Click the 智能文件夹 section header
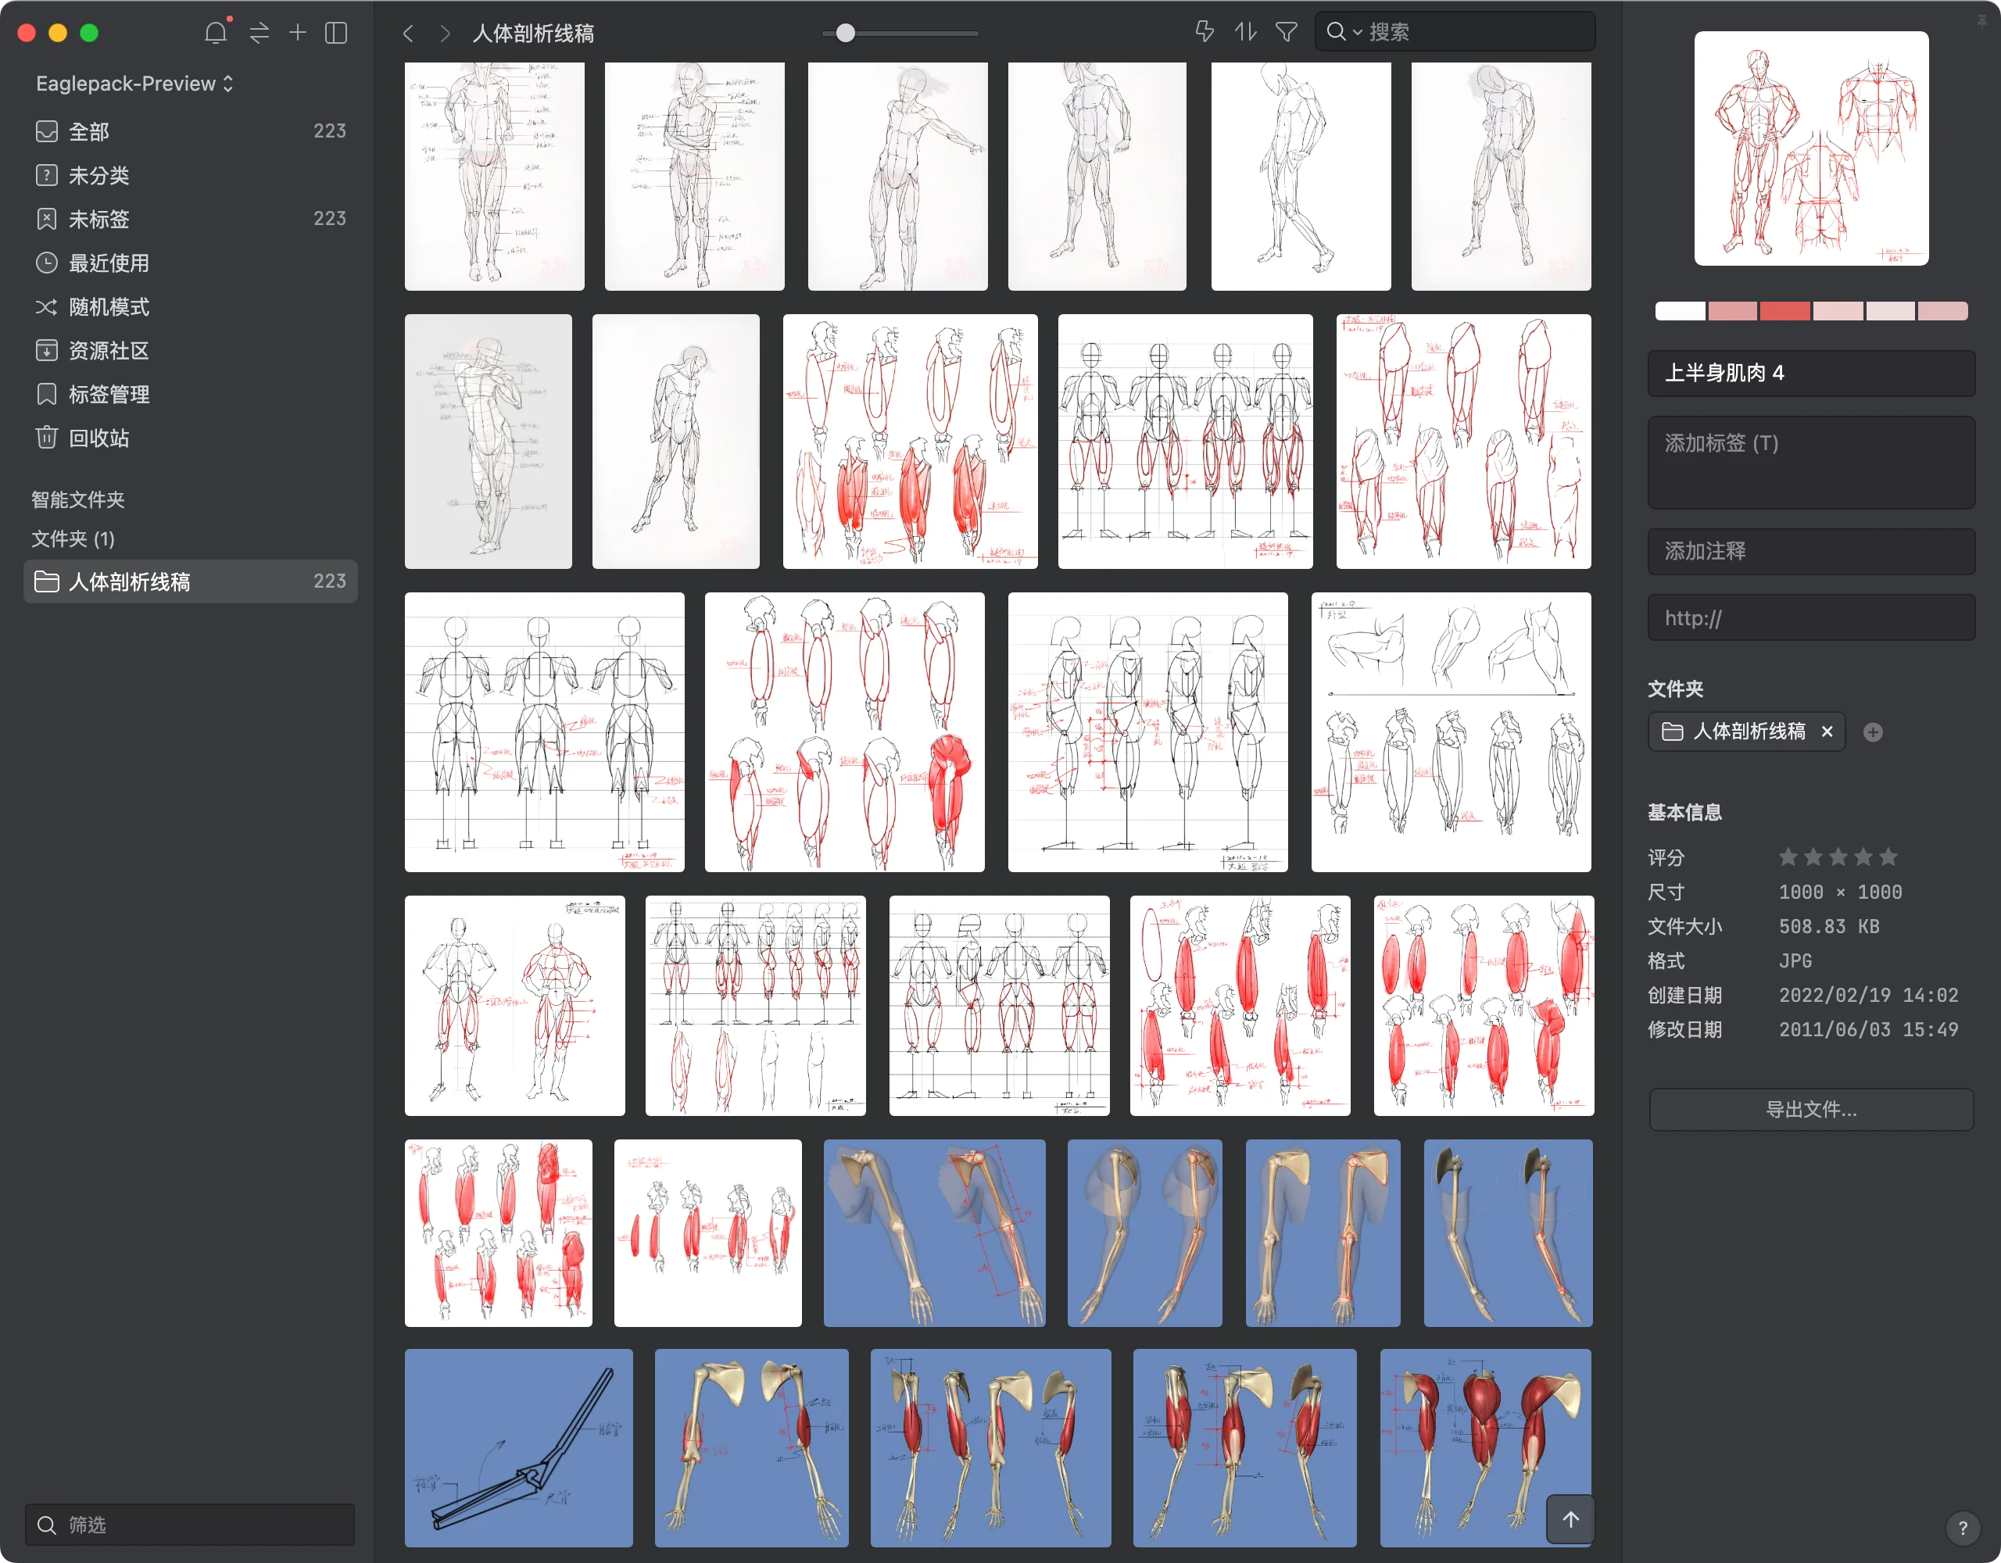This screenshot has height=1563, width=2001. (x=78, y=499)
